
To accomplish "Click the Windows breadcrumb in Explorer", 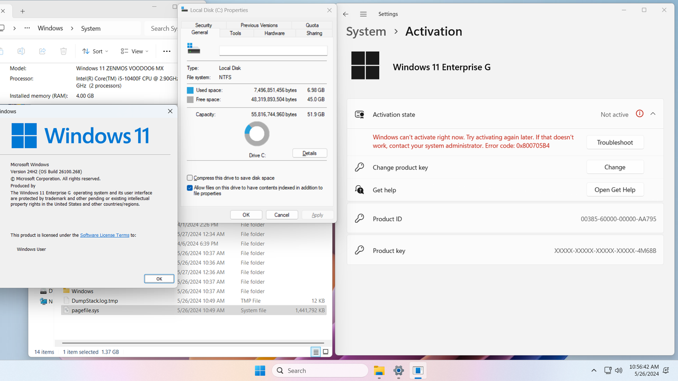I will (x=50, y=28).
